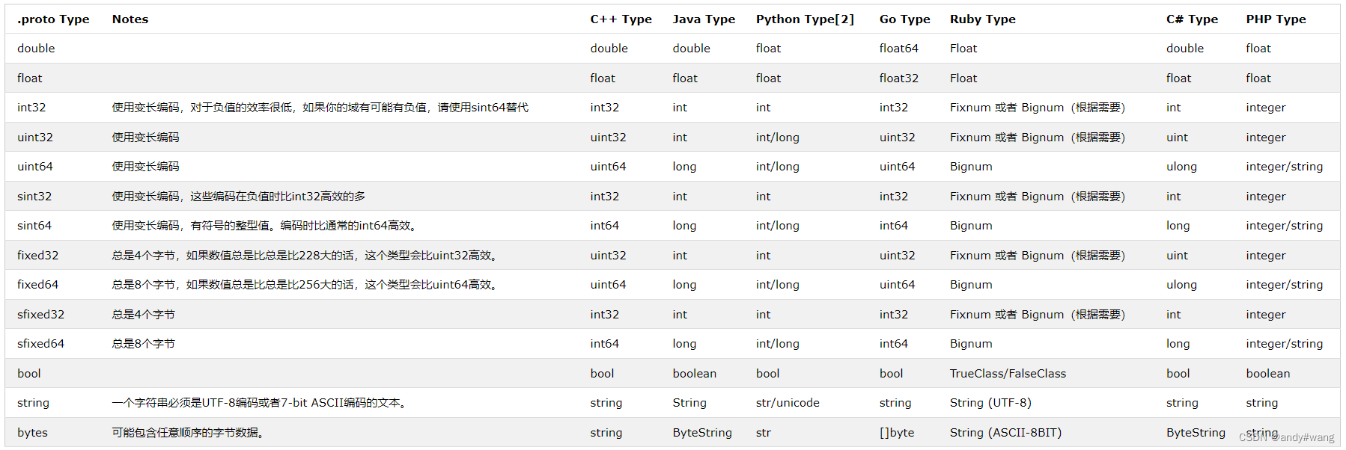Click "boolean" in the Java Type column
1346x450 pixels.
tap(694, 374)
